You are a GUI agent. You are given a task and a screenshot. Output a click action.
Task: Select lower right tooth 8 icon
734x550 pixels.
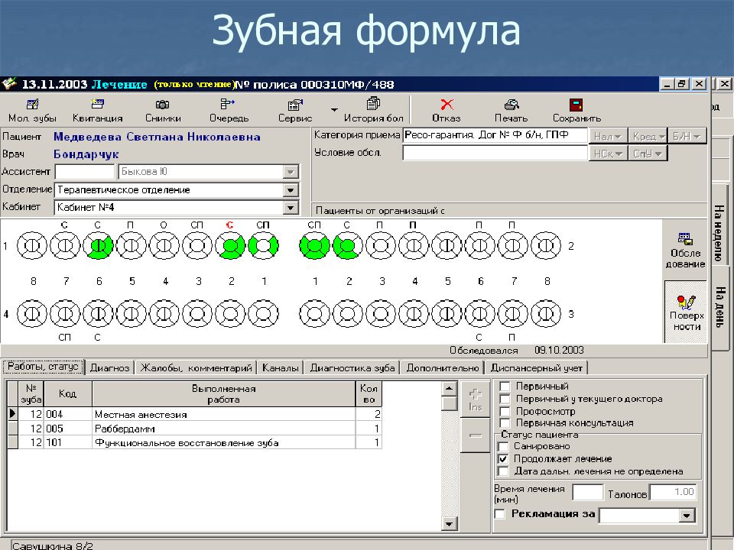tap(32, 313)
